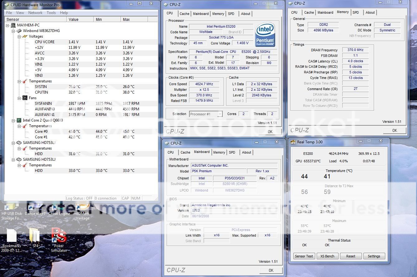Open Dance eJay 7 desktop shortcut
Viewport: 417px width, 277px height.
[x=35, y=208]
